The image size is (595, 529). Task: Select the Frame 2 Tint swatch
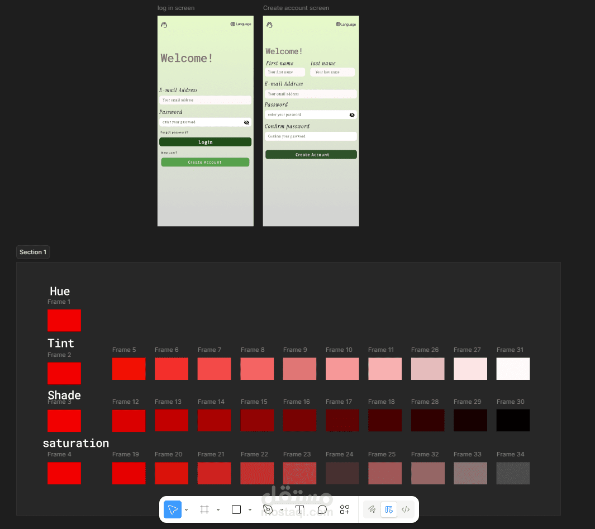click(x=64, y=373)
